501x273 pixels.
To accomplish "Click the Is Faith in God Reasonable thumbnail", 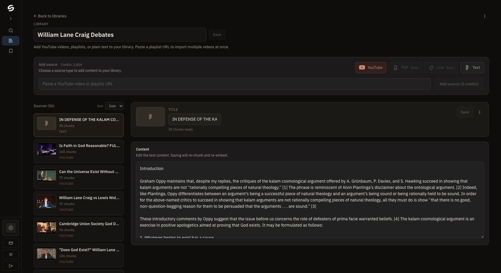I will point(47,149).
